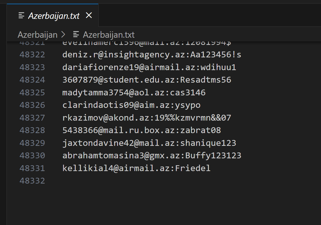Screen dimensions: 321x225
Task: Expand the breadcrumb chevron after Azerbaijan
Action: (63, 35)
